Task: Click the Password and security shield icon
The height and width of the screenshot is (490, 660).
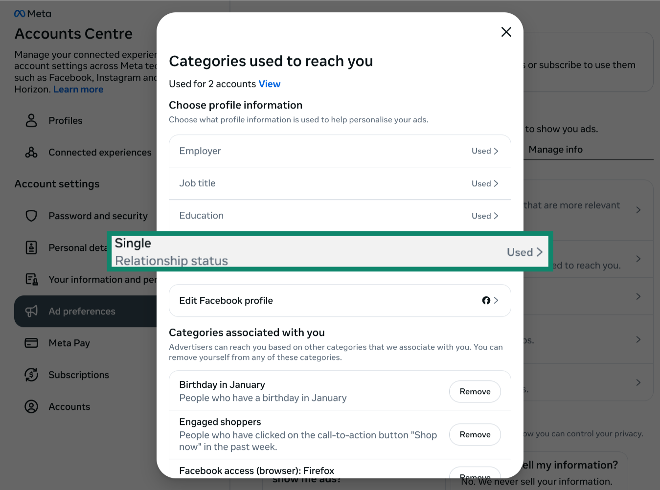Action: click(31, 216)
